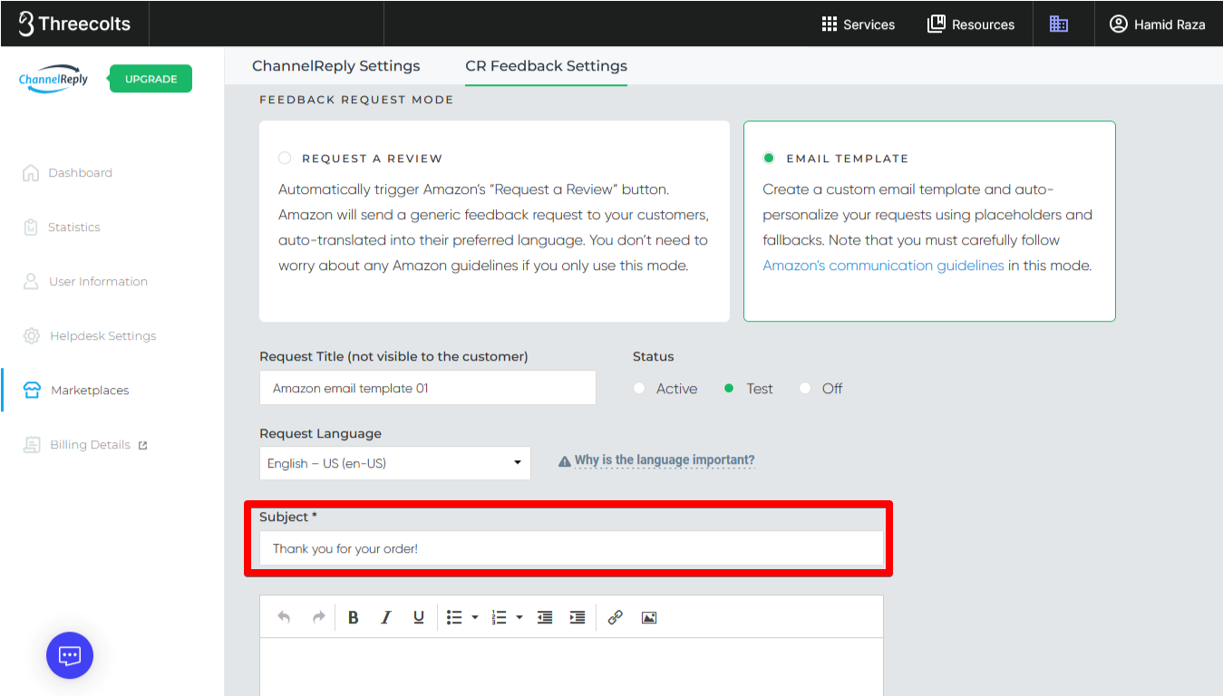Open the Services grid menu
This screenshot has width=1223, height=696.
(x=858, y=24)
